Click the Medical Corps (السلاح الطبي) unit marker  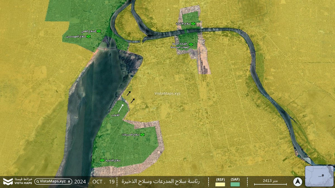(99, 31)
